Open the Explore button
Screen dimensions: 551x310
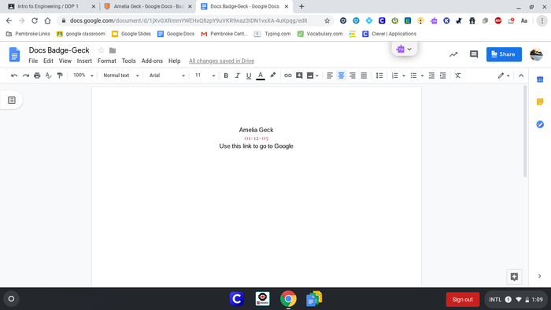coord(514,277)
